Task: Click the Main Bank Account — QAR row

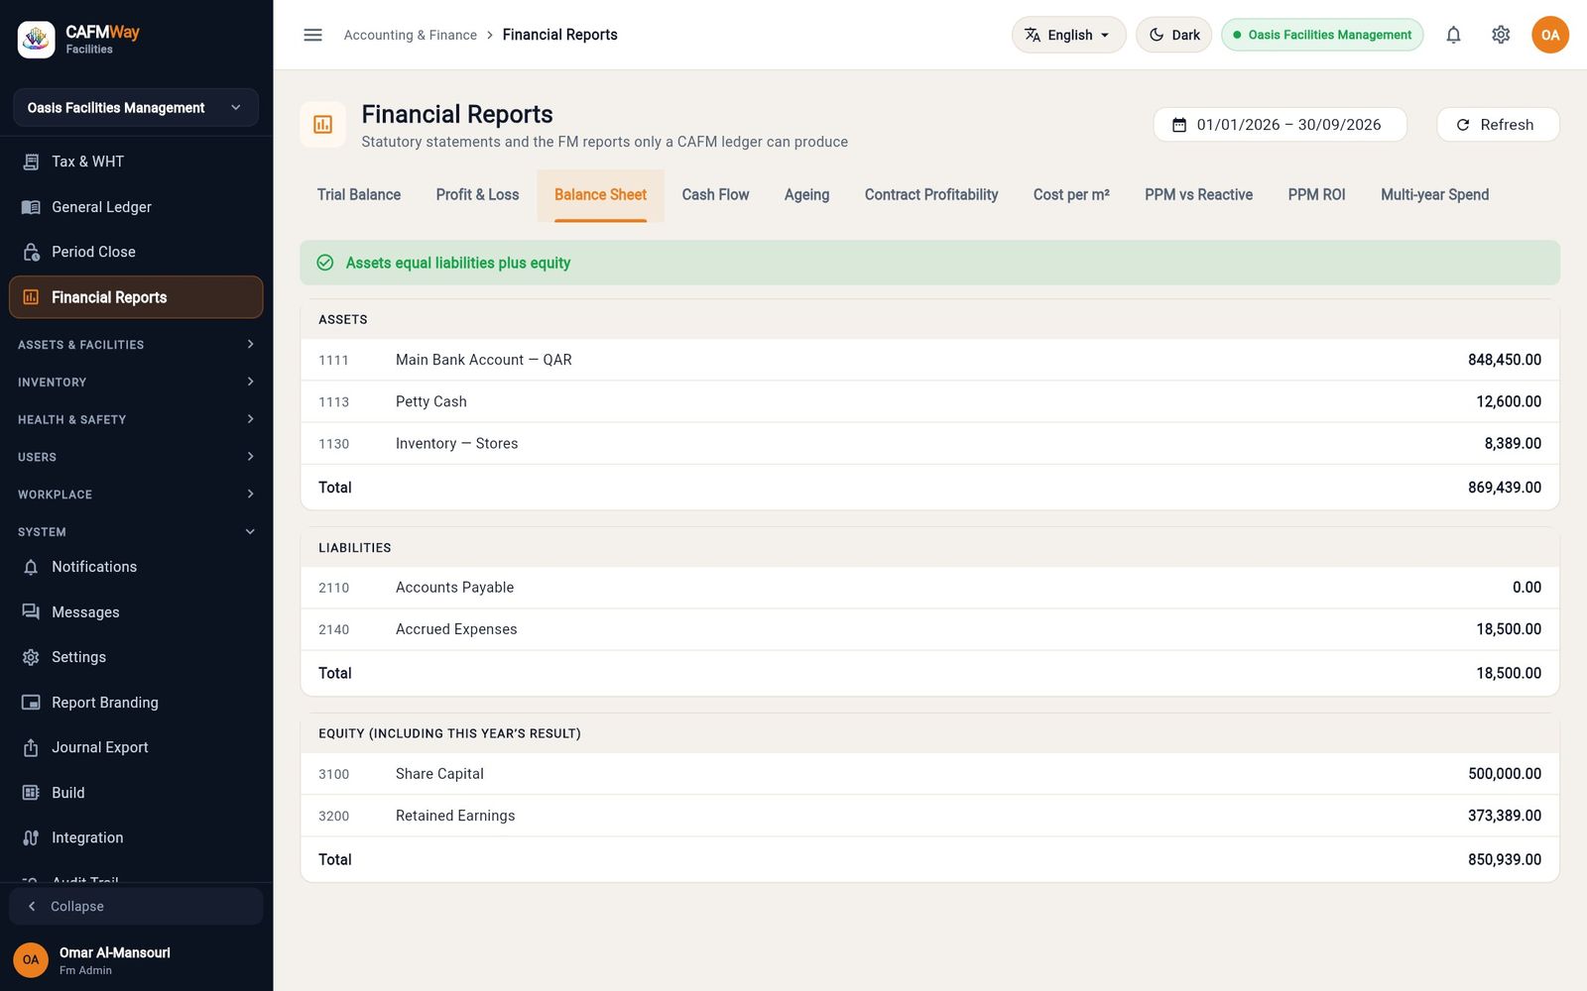Action: [x=929, y=360]
